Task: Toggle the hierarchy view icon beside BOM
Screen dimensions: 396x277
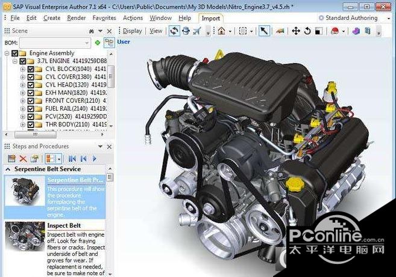Action: tap(109, 43)
